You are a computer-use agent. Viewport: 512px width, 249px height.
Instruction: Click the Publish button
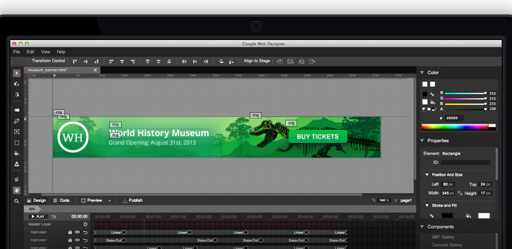tap(132, 200)
